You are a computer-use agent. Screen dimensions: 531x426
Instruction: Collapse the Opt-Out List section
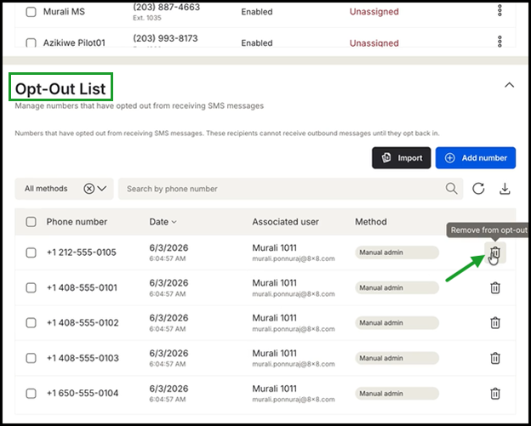[510, 85]
